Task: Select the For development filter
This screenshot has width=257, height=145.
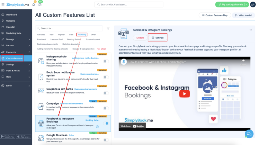Action: pos(93,39)
